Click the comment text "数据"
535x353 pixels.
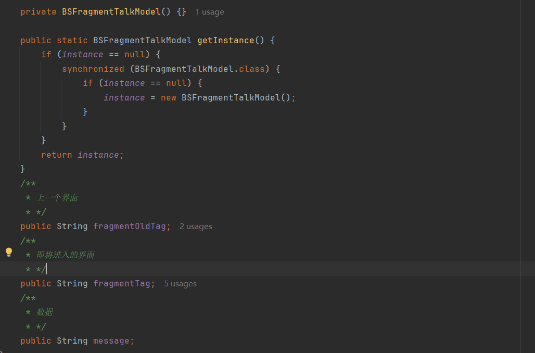pyautogui.click(x=45, y=312)
